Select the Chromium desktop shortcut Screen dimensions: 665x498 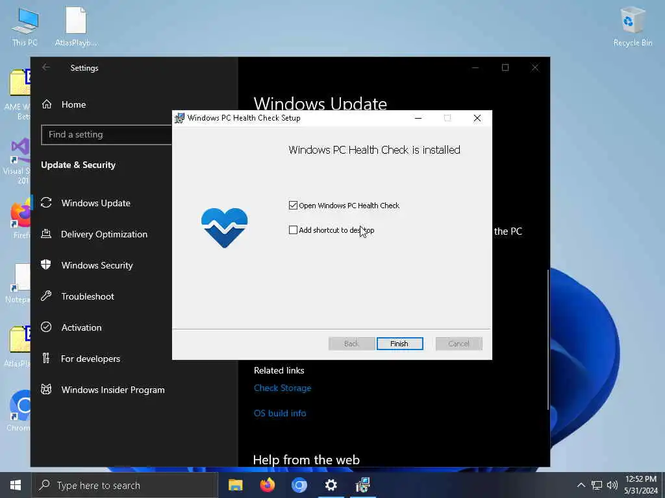click(x=19, y=410)
